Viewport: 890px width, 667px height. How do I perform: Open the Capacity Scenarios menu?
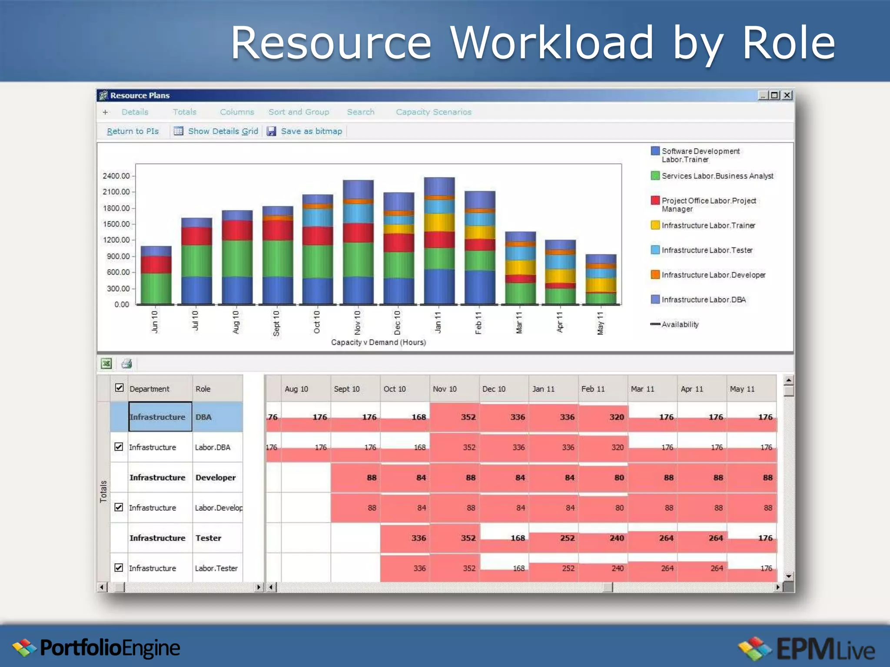point(434,112)
